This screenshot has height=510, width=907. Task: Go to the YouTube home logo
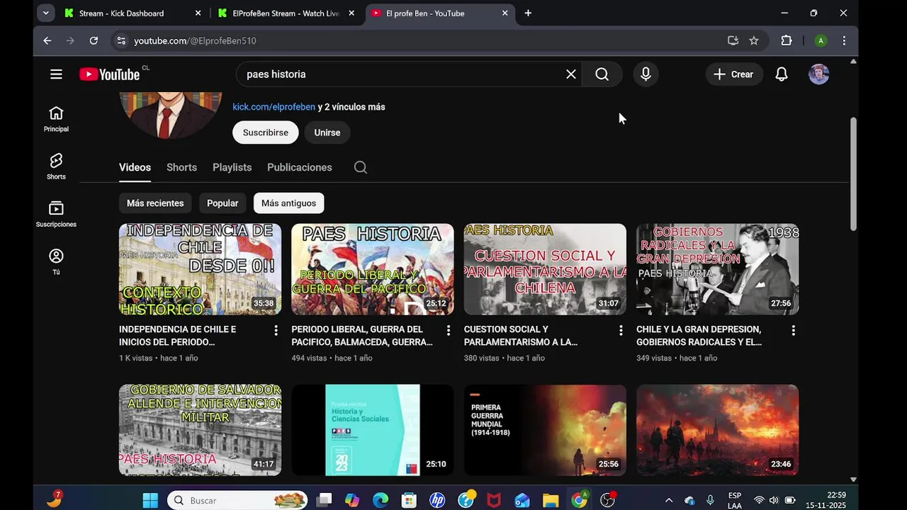(110, 74)
